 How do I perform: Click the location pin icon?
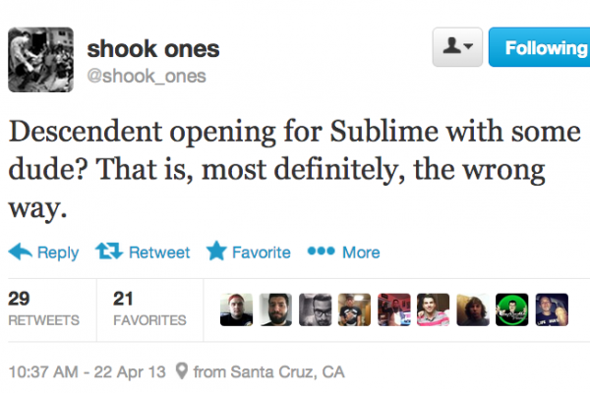pos(180,372)
